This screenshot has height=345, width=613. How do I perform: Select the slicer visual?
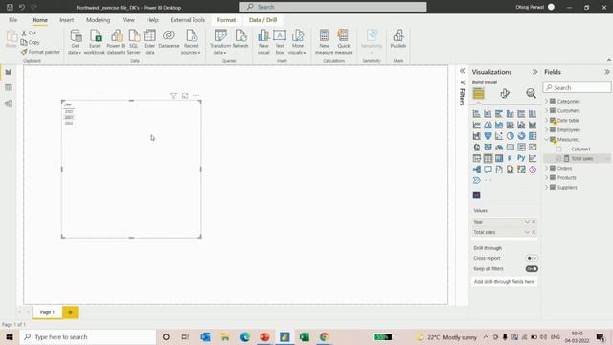tap(477, 158)
